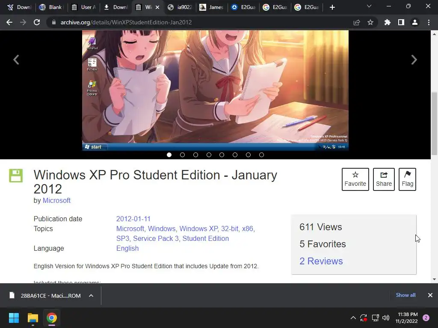Open publication date 2012-01-11 link
438x328 pixels.
click(133, 219)
